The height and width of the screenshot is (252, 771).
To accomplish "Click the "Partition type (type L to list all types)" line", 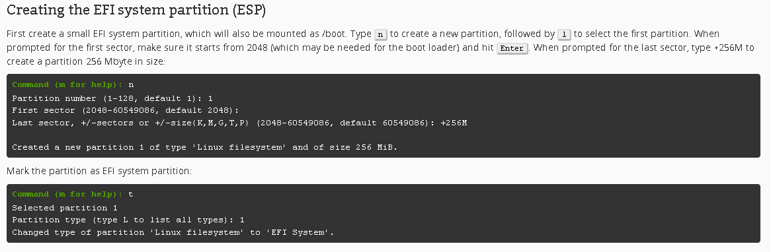I will 128,220.
